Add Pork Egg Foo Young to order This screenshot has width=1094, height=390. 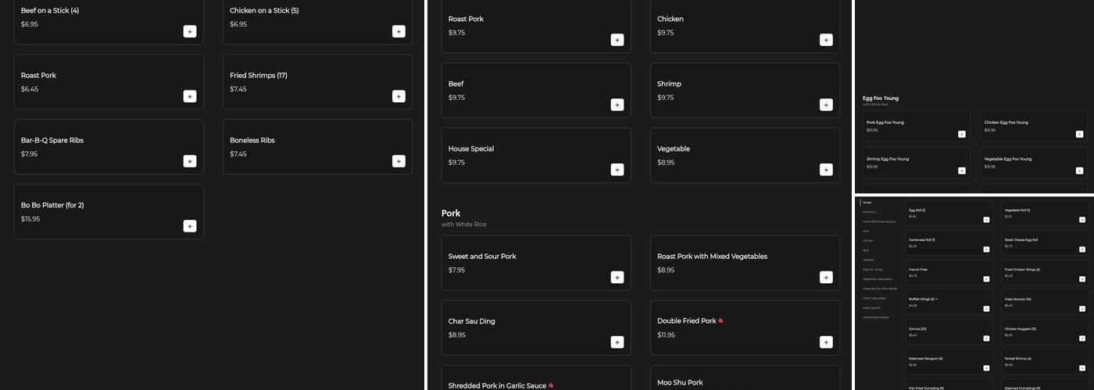[x=962, y=134]
